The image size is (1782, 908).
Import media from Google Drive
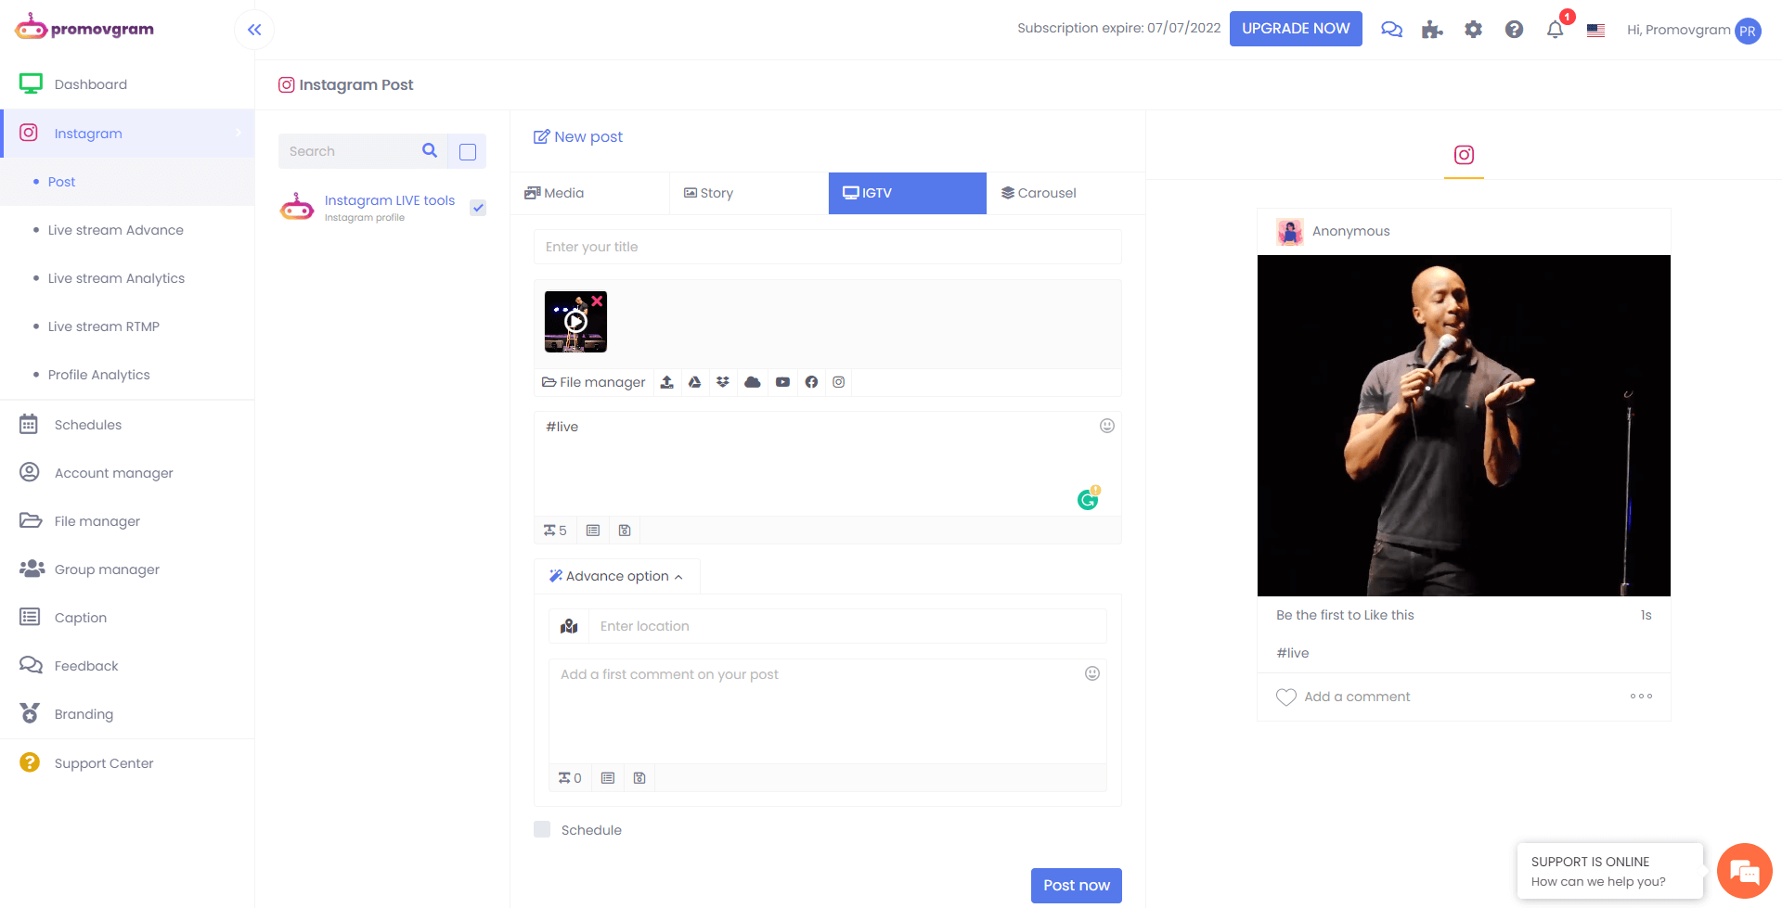(x=694, y=382)
